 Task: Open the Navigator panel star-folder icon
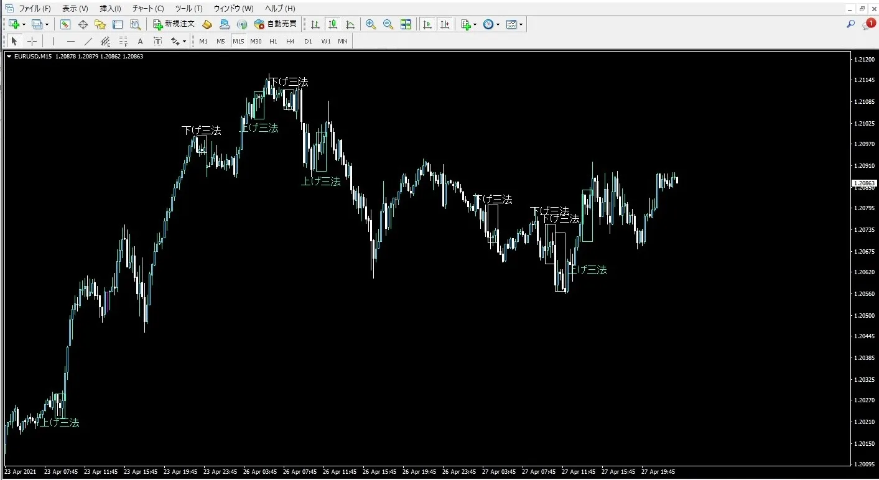[x=100, y=24]
